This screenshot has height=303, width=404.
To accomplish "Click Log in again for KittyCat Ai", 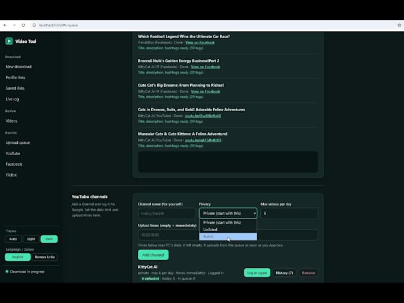I will [257, 273].
